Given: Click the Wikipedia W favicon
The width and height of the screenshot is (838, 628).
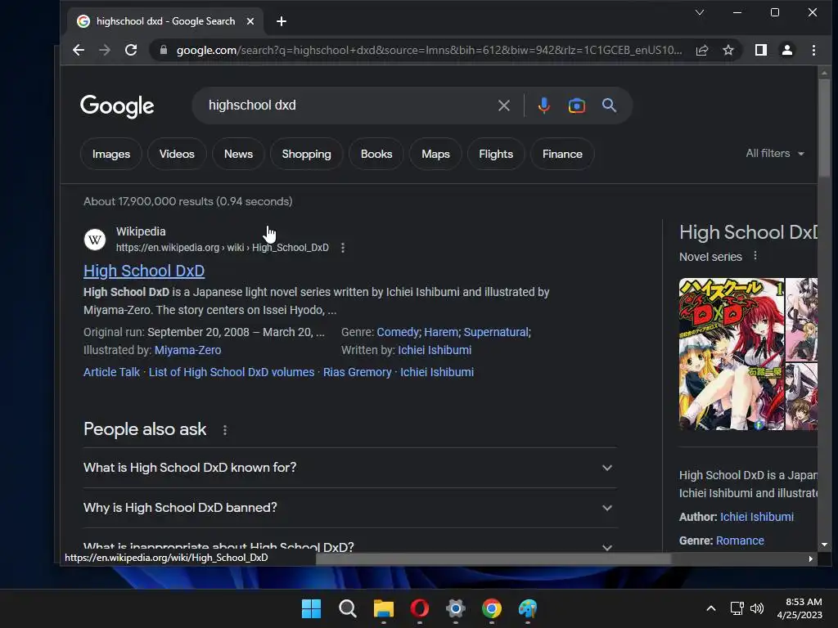Looking at the screenshot, I should (x=95, y=240).
